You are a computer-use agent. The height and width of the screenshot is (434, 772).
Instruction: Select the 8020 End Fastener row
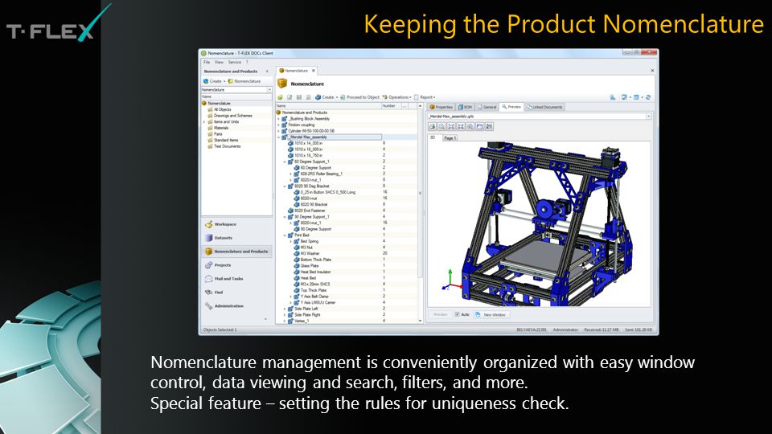(x=346, y=211)
